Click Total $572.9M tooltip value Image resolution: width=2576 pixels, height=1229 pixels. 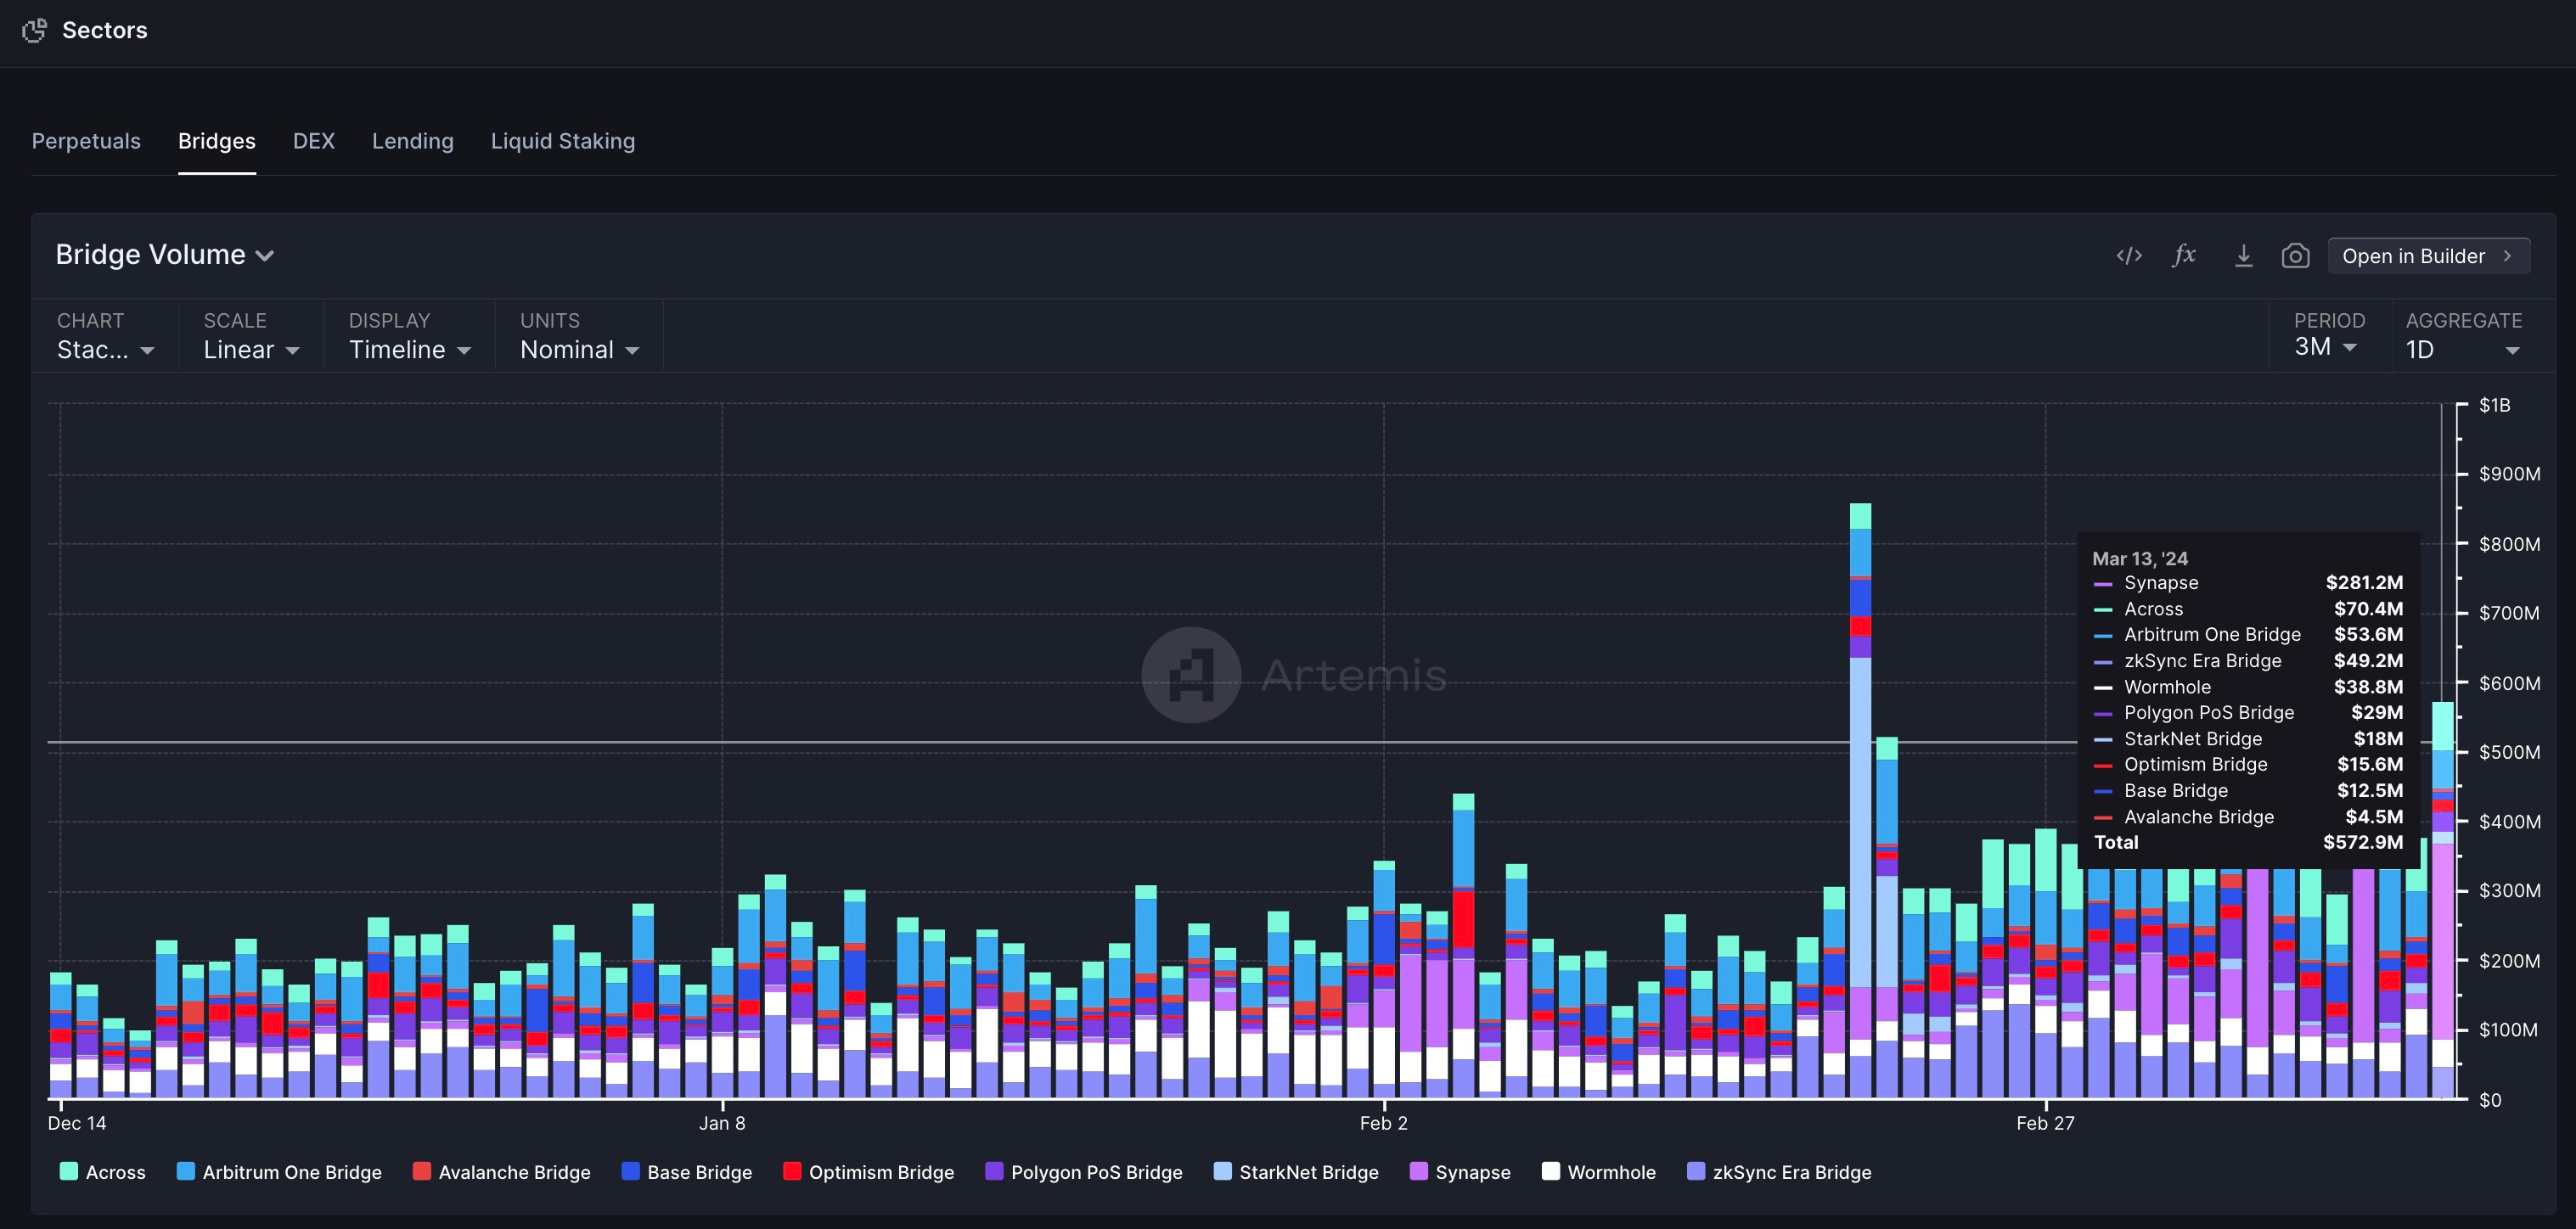tap(2363, 842)
